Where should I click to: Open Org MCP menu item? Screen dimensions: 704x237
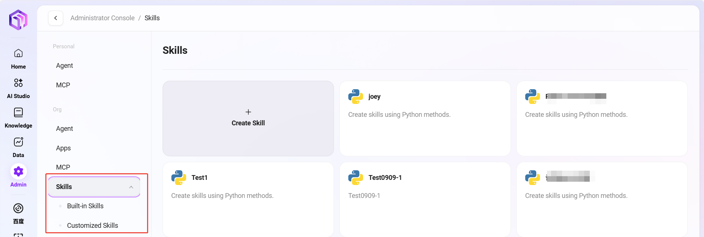[x=63, y=167]
